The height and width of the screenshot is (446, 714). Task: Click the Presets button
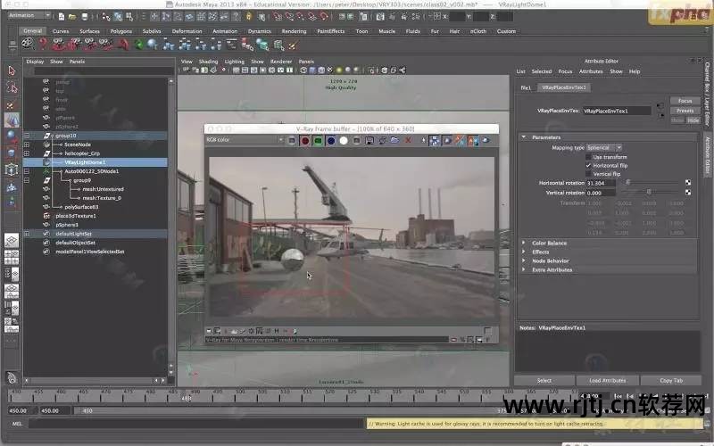point(685,111)
